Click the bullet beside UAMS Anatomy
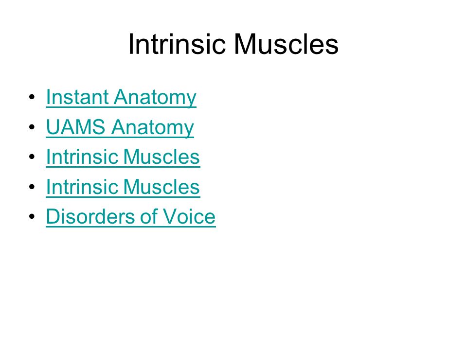Image resolution: width=467 pixels, height=350 pixels. [x=32, y=127]
